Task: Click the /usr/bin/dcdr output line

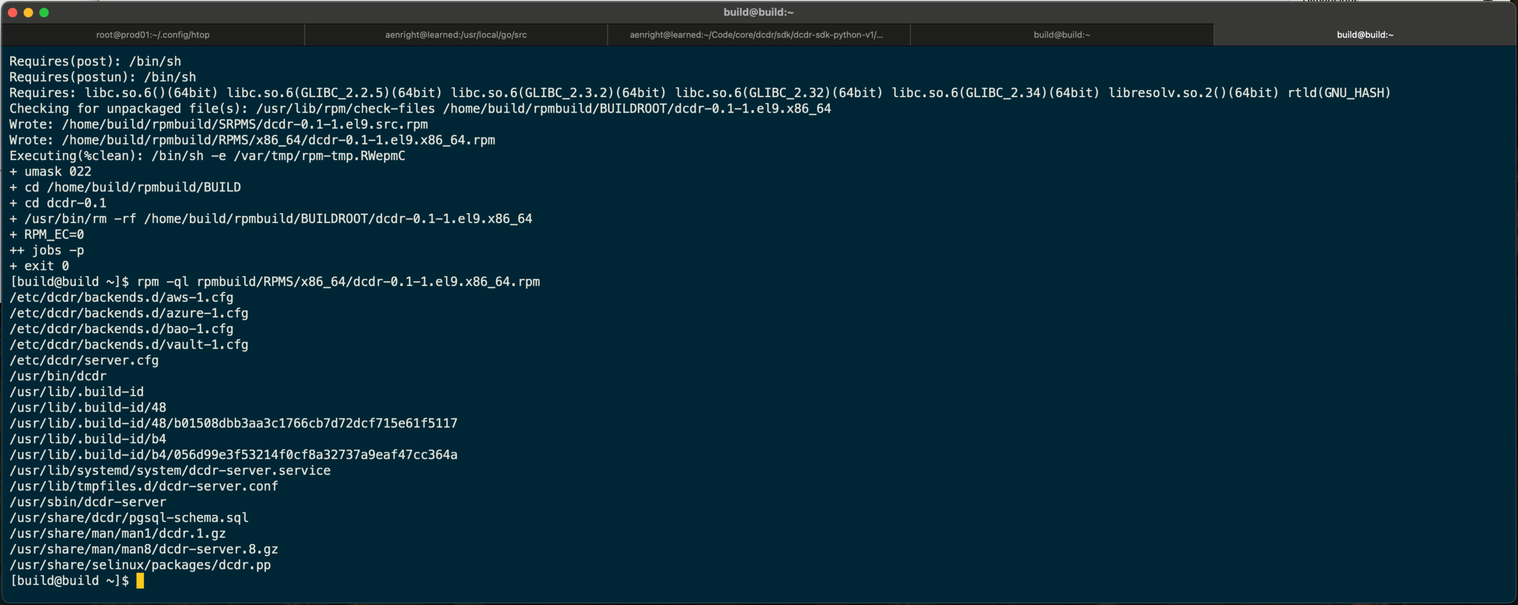Action: [x=58, y=376]
